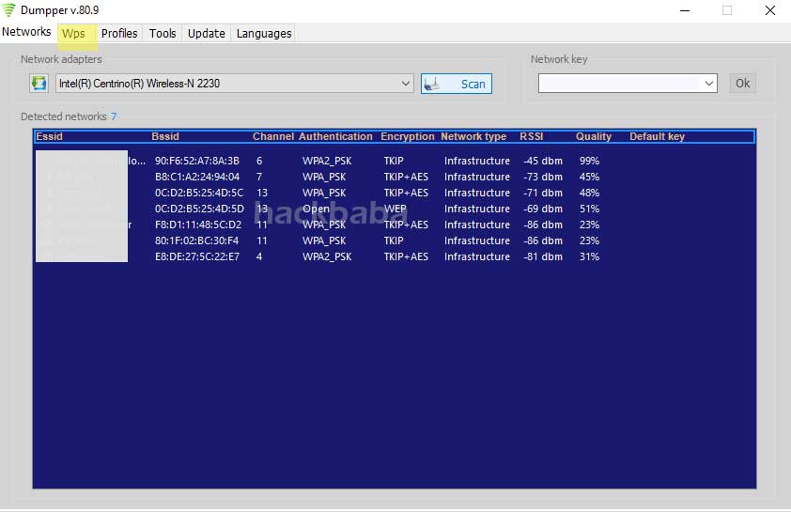Sort by Bssid column header
This screenshot has height=512, width=791.
click(x=165, y=136)
